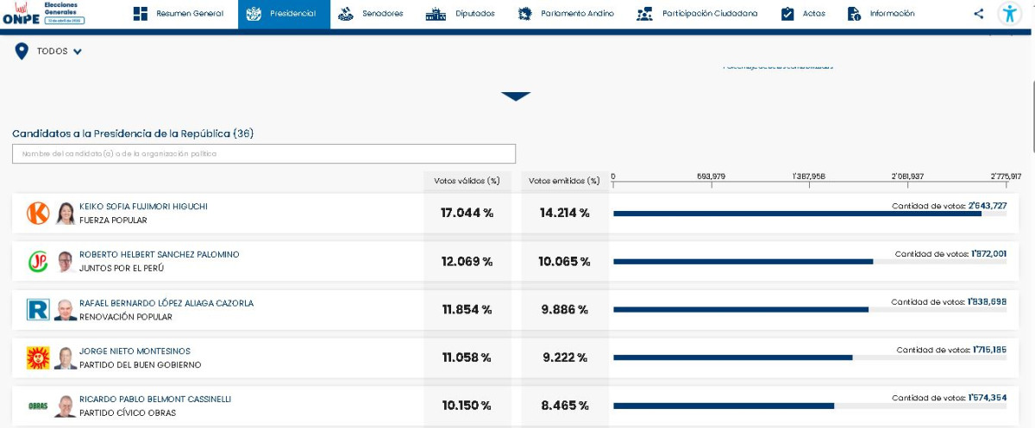The image size is (1035, 428).
Task: Open the Parlamento Andino tab
Action: tap(565, 14)
